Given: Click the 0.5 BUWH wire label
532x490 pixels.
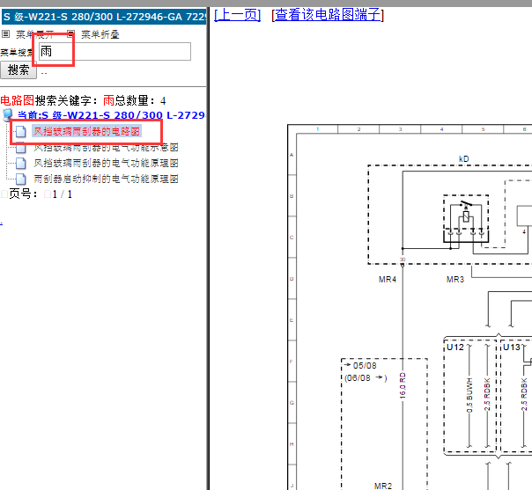Looking at the screenshot, I should point(469,395).
